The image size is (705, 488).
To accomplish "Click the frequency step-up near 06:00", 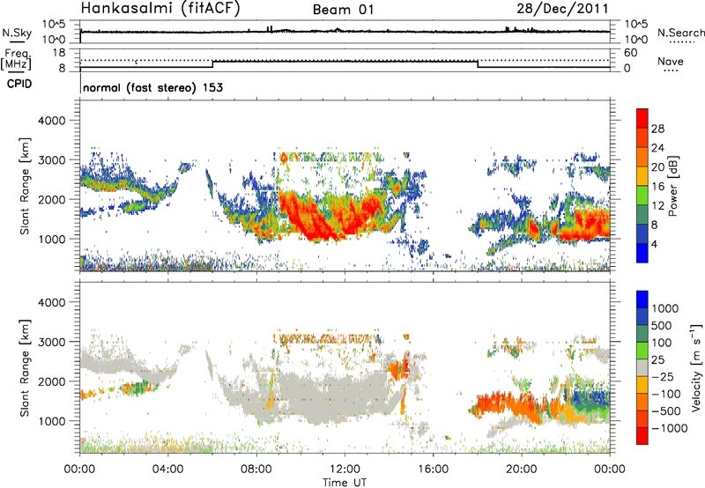I will [x=212, y=64].
